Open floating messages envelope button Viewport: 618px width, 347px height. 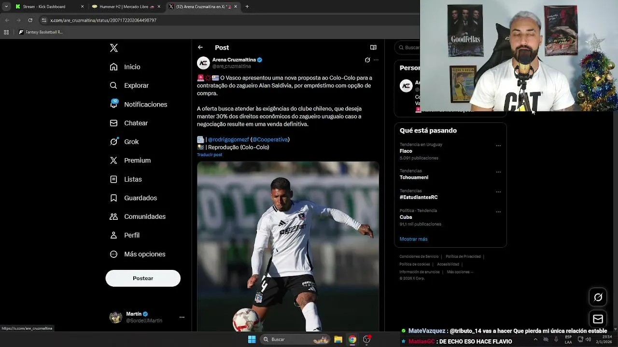[598, 319]
